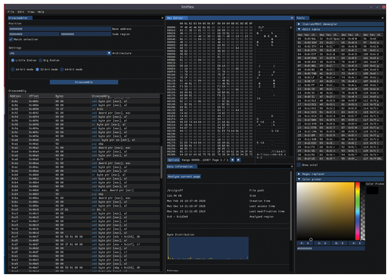Click the Address column header
This screenshot has height=278, width=390.
(x=15, y=96)
